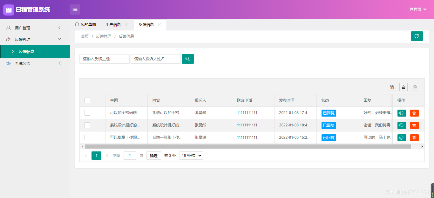Click the print table icon
This screenshot has width=434, height=198.
pyautogui.click(x=415, y=87)
